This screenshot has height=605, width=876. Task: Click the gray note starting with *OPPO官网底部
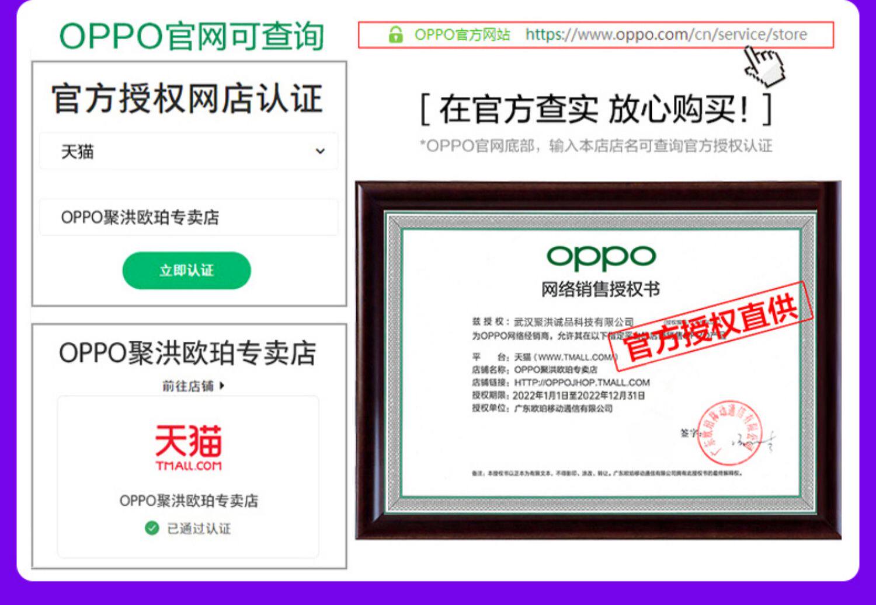[x=596, y=146]
